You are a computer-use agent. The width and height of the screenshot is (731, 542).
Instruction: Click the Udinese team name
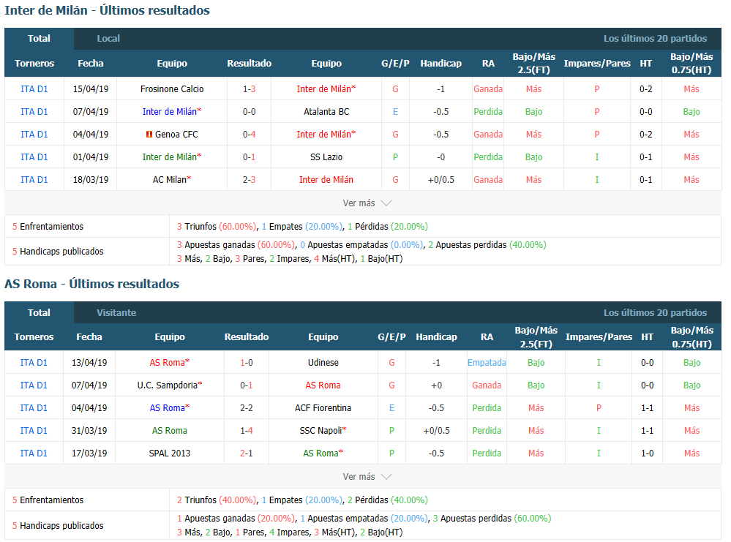pos(323,363)
